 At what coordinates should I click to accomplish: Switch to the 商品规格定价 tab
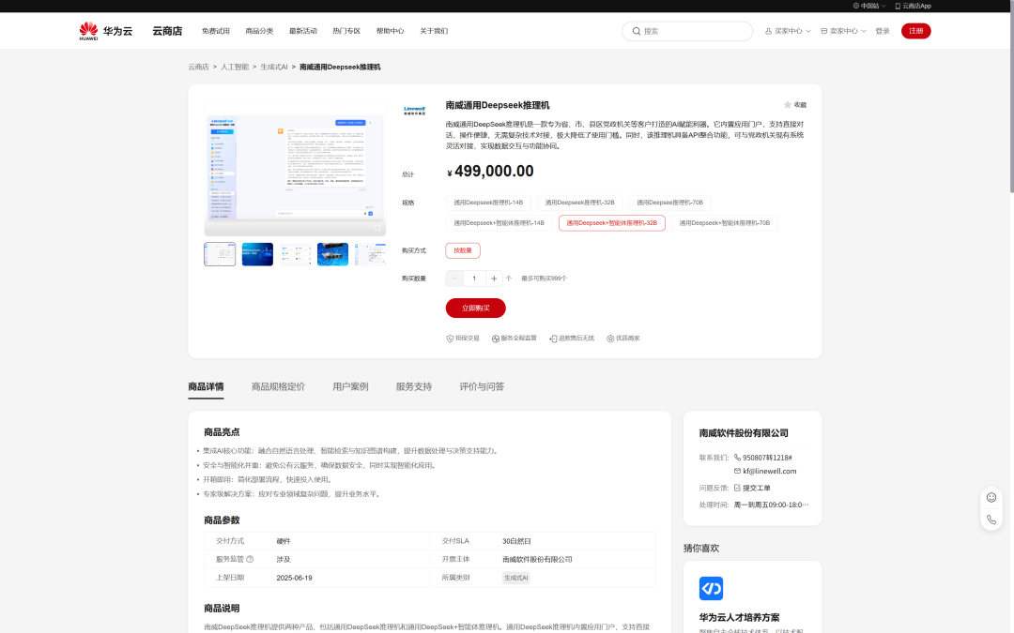click(x=278, y=387)
